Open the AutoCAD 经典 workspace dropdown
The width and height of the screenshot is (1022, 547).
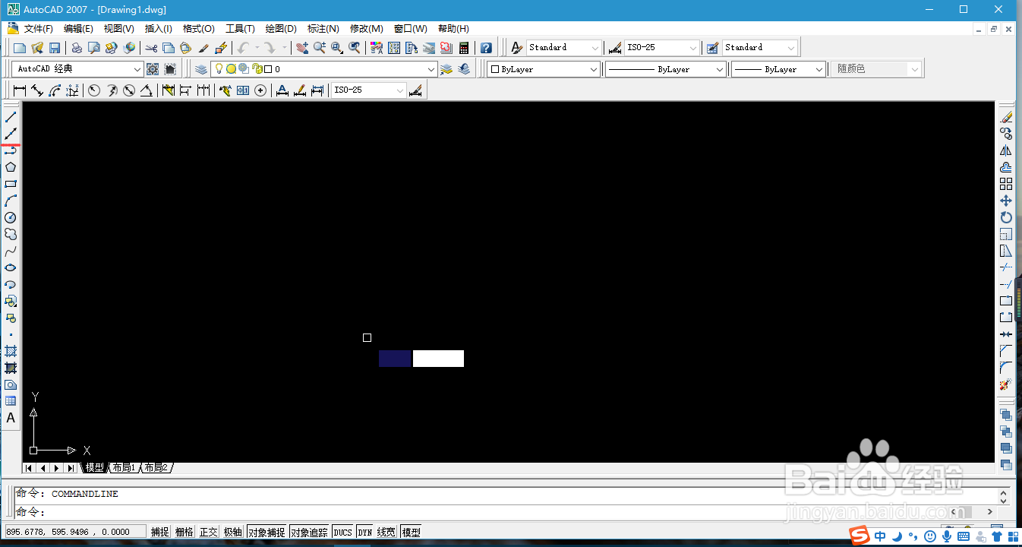point(137,69)
